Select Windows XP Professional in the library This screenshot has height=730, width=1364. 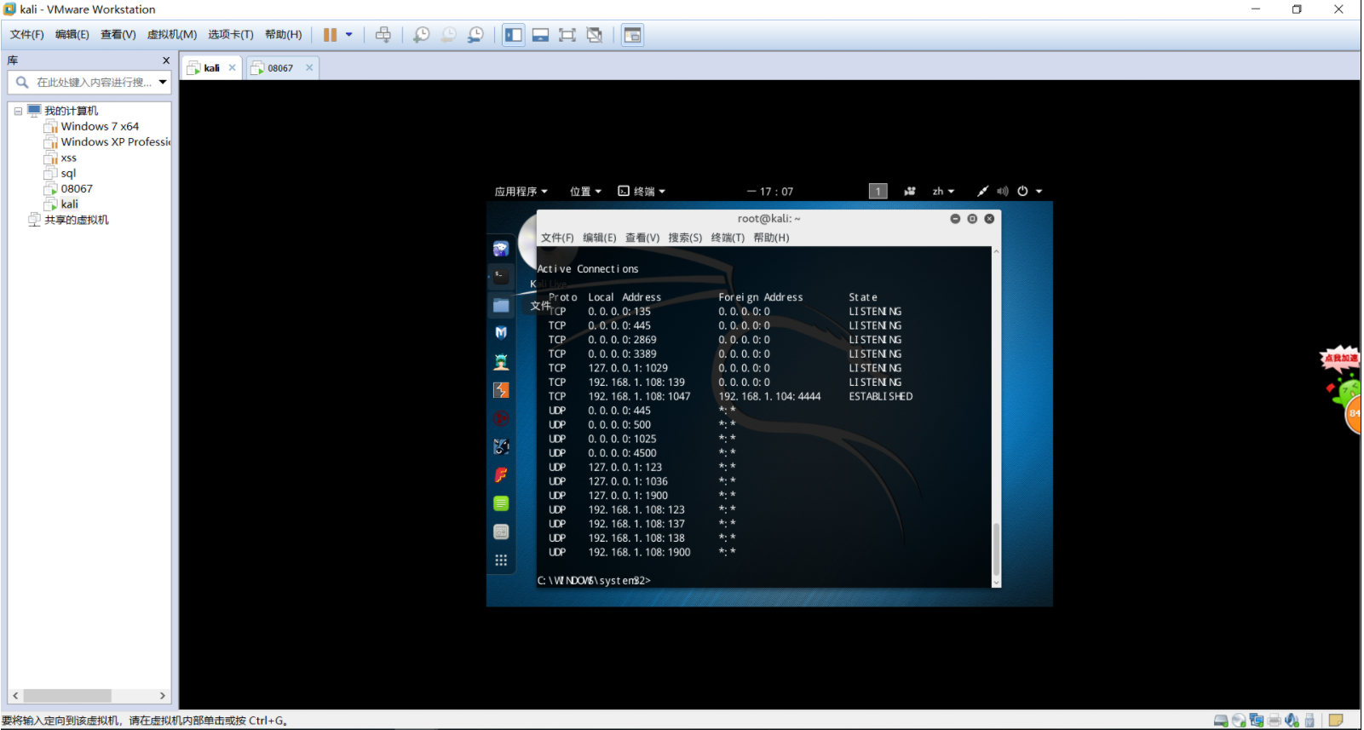click(x=107, y=142)
